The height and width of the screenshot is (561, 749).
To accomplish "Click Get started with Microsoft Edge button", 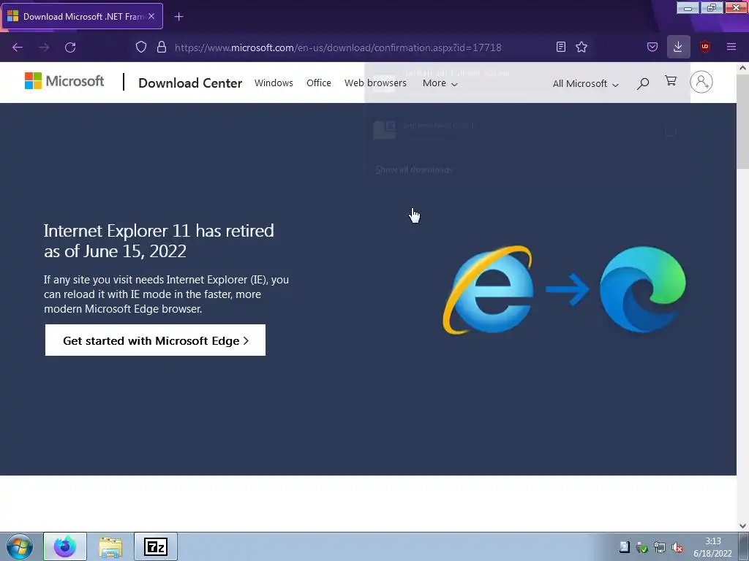I will pyautogui.click(x=155, y=340).
